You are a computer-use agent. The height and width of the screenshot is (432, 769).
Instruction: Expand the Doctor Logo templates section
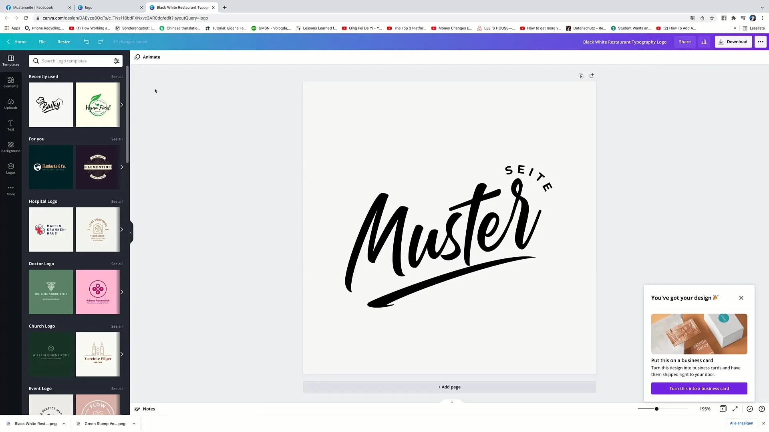pos(117,263)
